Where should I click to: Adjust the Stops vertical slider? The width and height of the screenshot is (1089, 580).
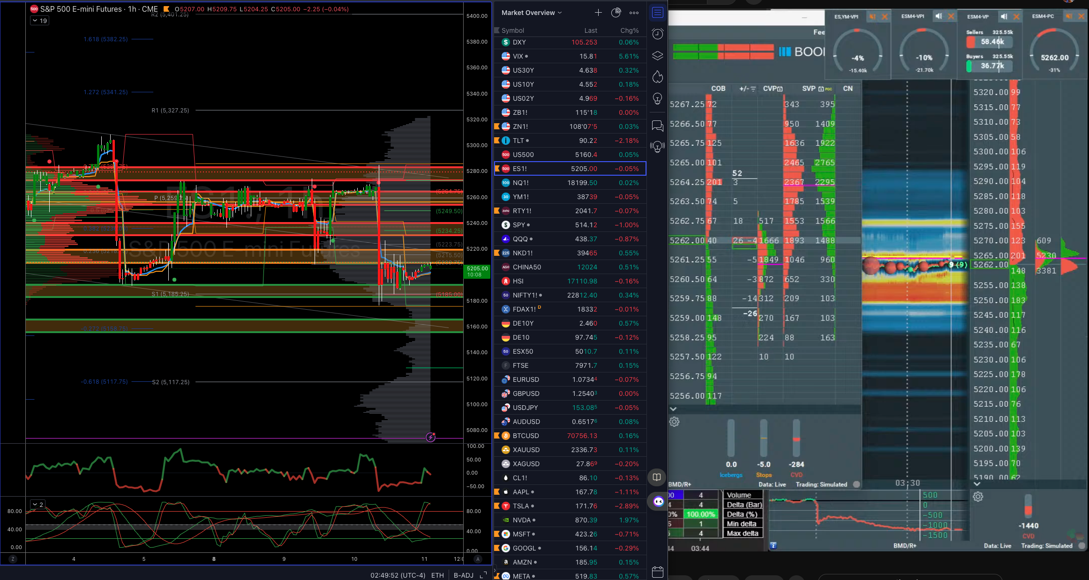click(x=764, y=438)
